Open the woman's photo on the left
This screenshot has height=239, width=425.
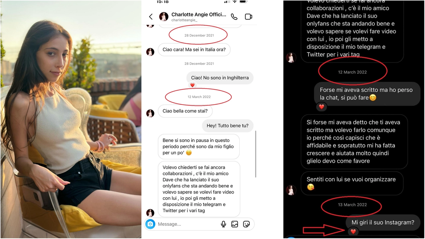point(71,119)
